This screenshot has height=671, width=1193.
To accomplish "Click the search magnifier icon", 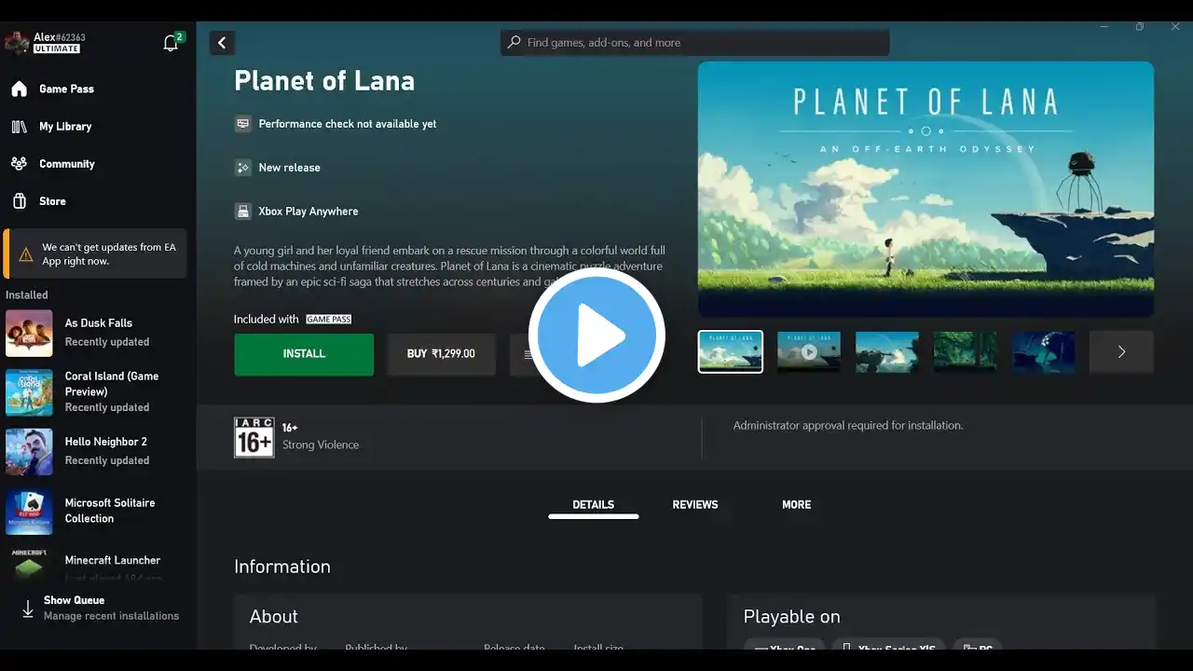I will pyautogui.click(x=514, y=43).
